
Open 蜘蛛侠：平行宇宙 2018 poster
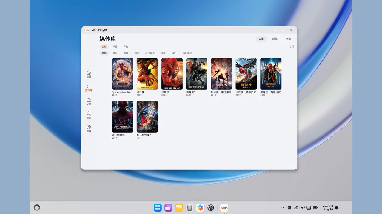pos(221,74)
